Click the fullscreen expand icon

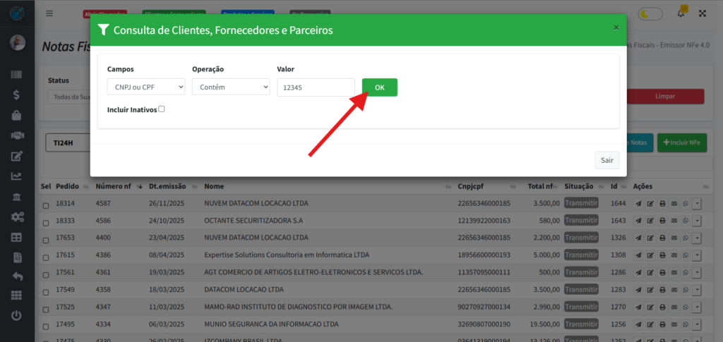coord(703,13)
